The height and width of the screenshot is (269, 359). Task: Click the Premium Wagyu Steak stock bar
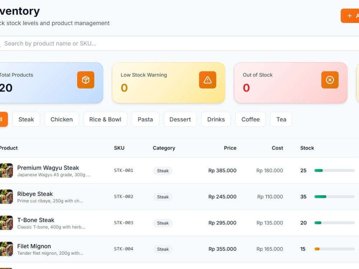click(335, 170)
